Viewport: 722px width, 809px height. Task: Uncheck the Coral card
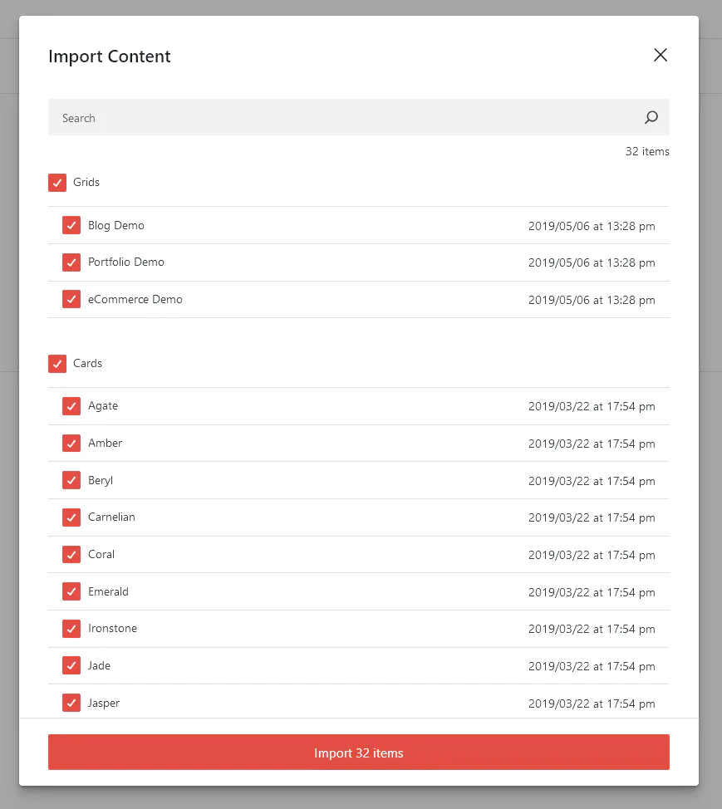[x=71, y=554]
